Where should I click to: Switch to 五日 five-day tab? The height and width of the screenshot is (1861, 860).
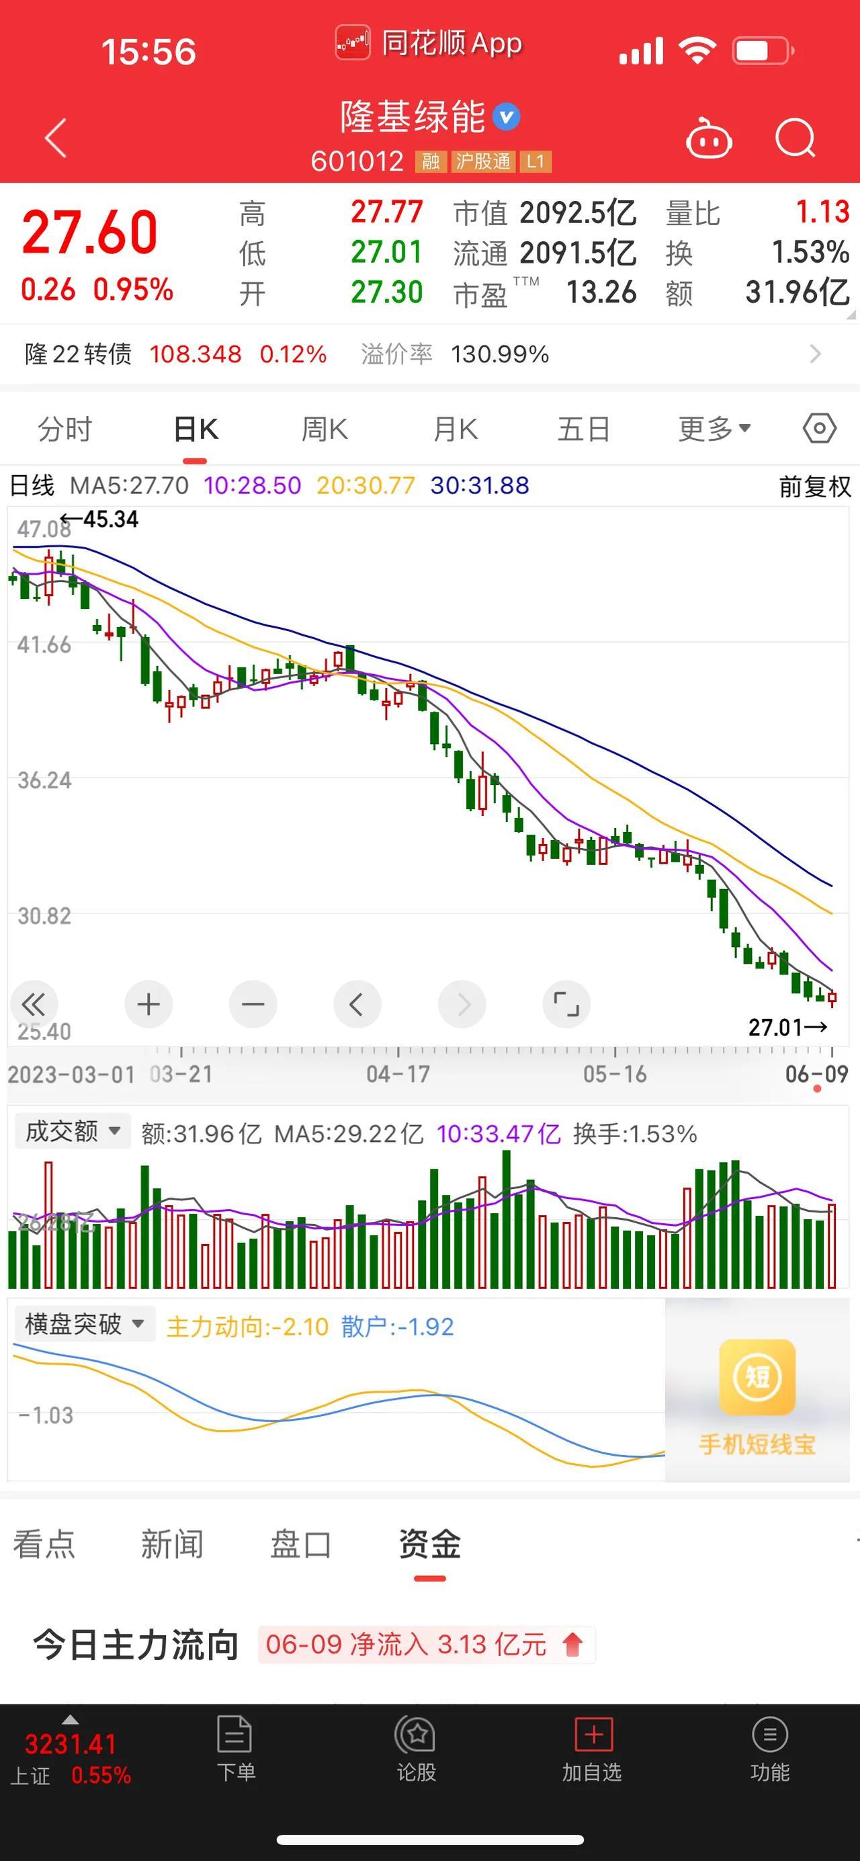pos(583,428)
